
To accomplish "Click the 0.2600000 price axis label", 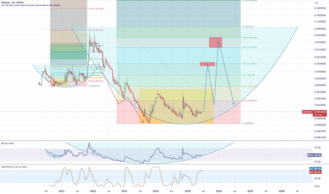I will [x=320, y=8].
